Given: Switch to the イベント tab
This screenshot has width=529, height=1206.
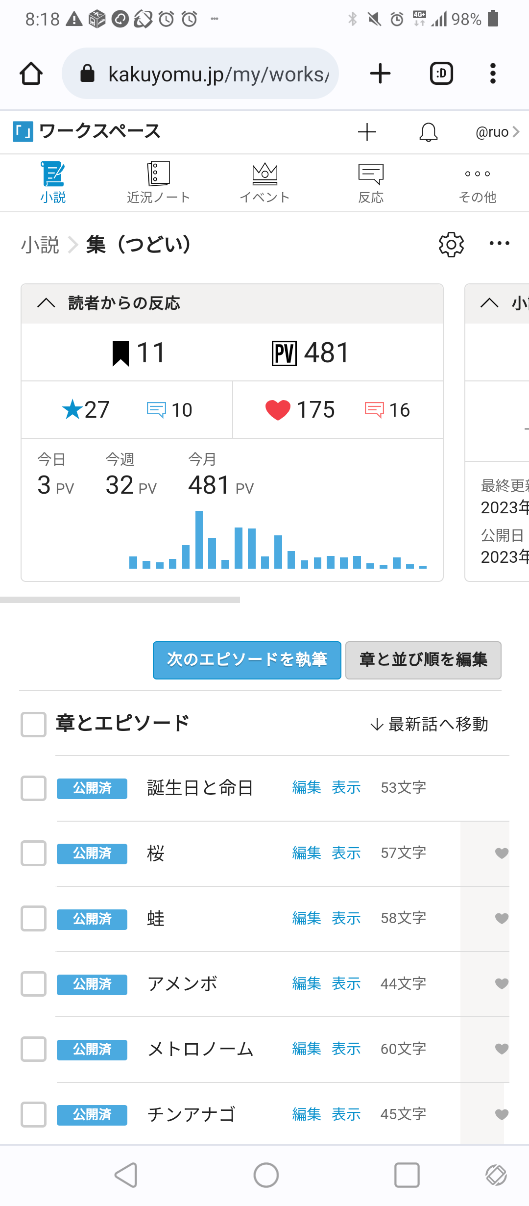Looking at the screenshot, I should click(264, 182).
